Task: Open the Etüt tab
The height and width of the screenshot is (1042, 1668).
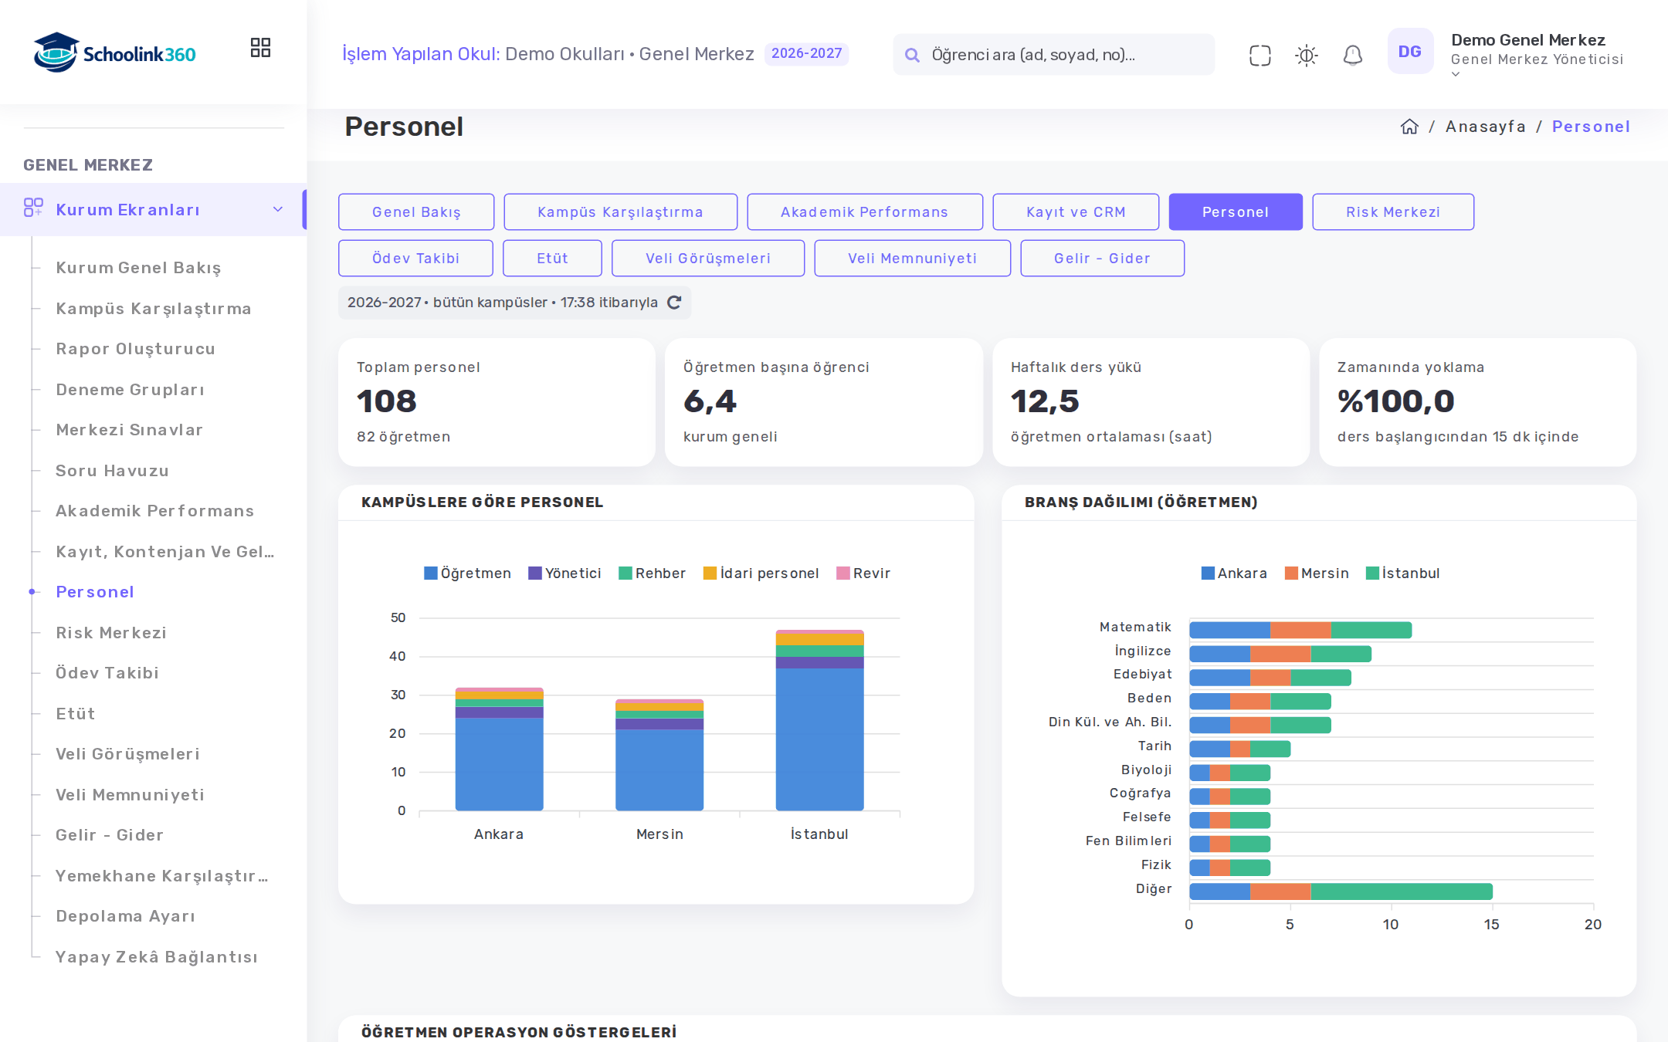Action: click(552, 258)
